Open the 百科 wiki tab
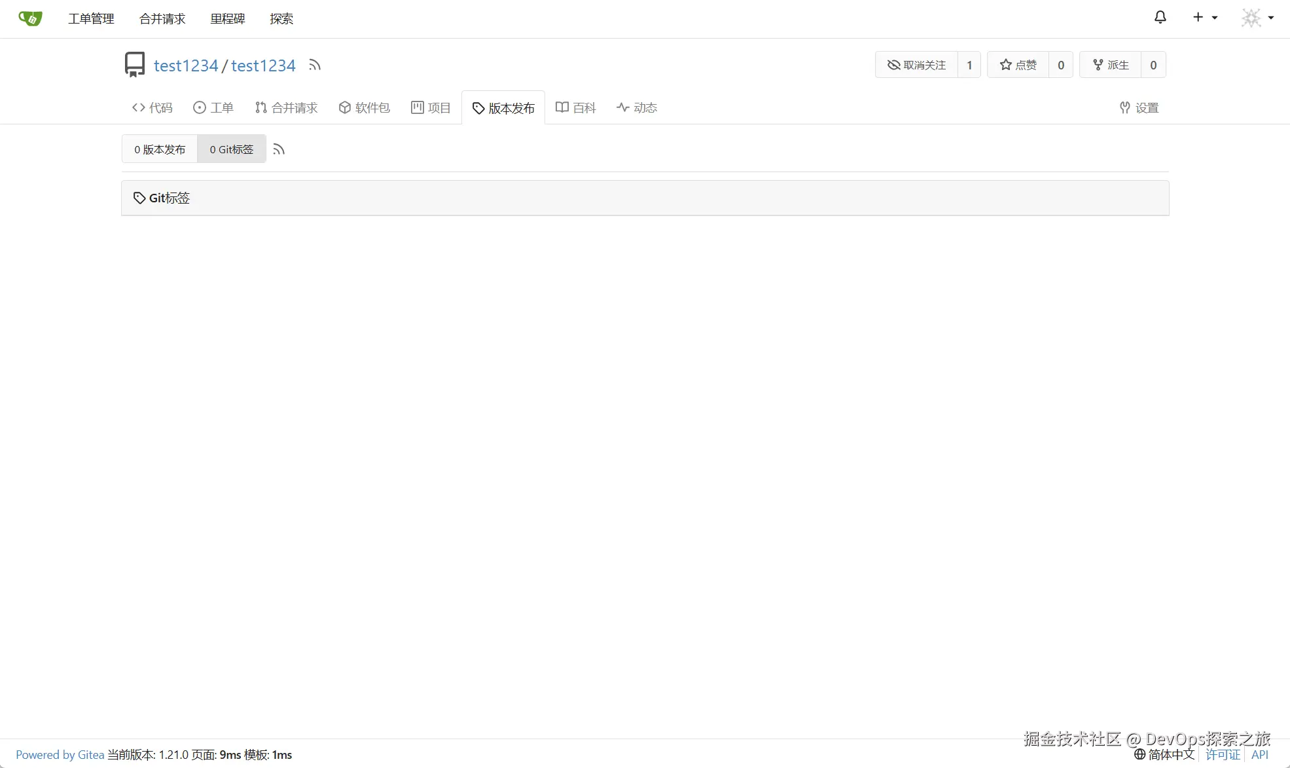1290x768 pixels. coord(576,107)
